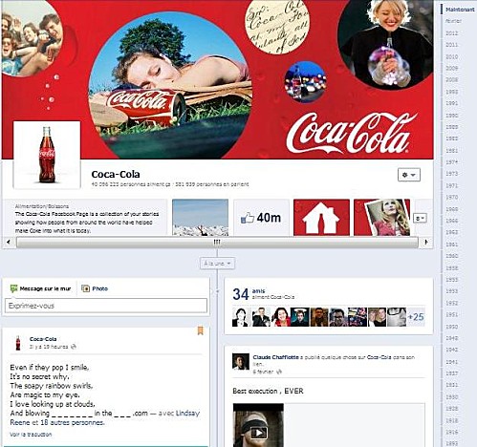Jump to 2011 on the timeline
The image size is (477, 447).
[x=451, y=45]
